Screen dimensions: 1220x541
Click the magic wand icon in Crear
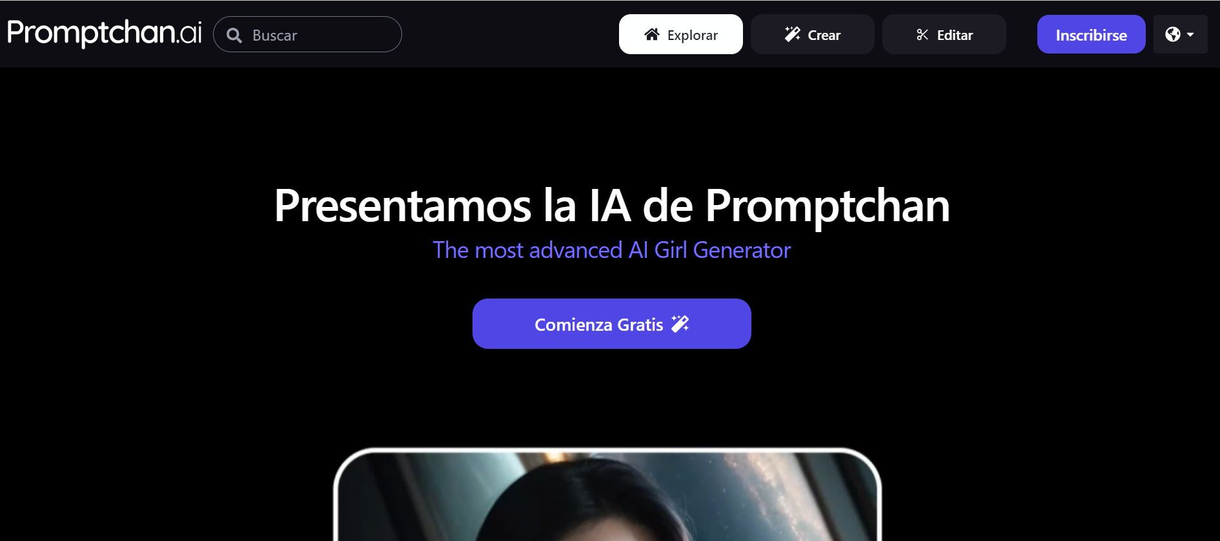pyautogui.click(x=792, y=34)
